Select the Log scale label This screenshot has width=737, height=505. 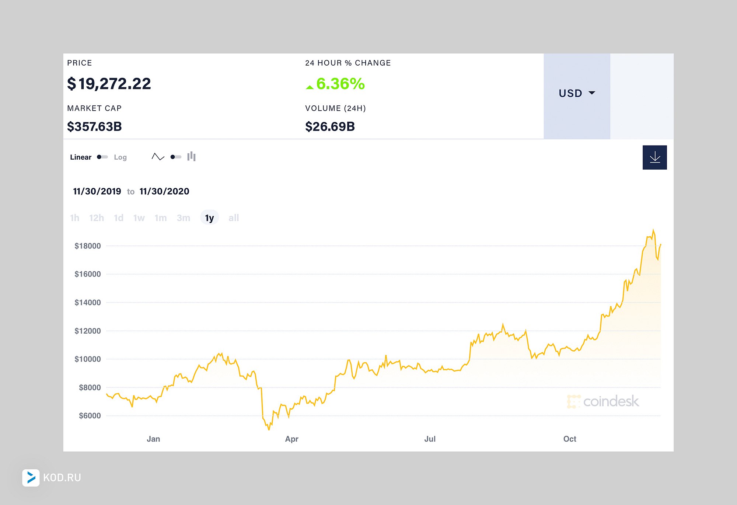point(120,157)
